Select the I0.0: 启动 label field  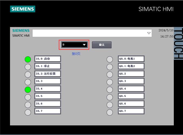click(x=48, y=59)
